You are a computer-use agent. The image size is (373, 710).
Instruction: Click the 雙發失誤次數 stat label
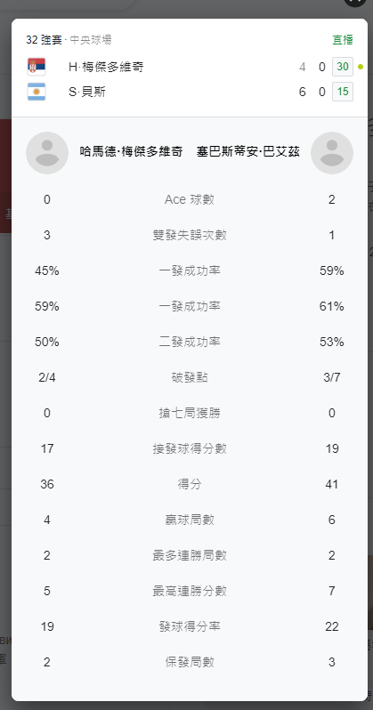[190, 236]
